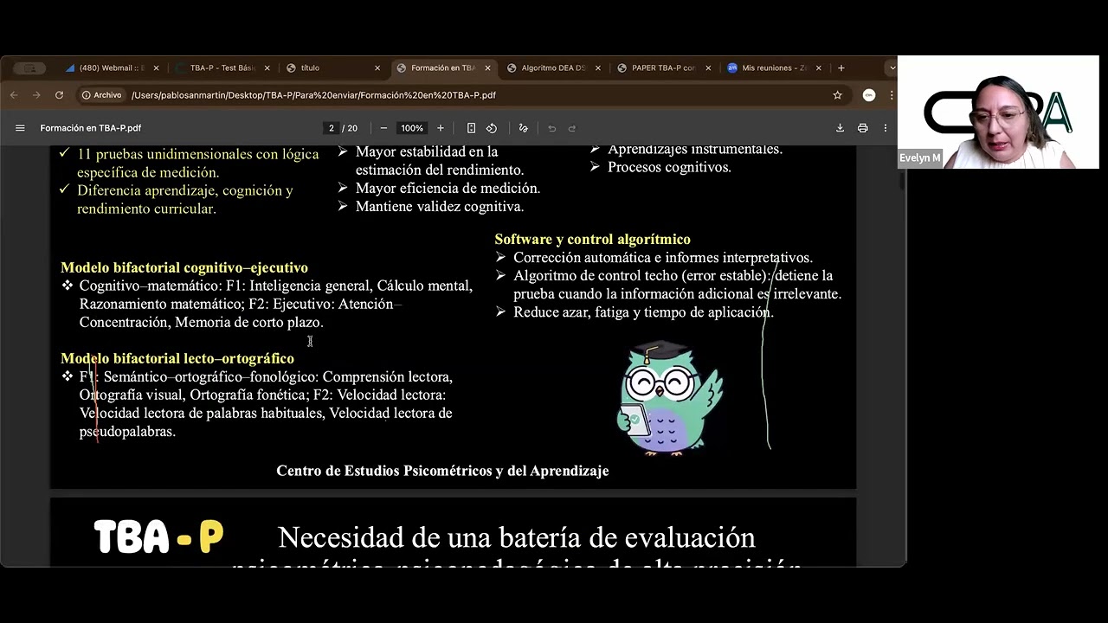This screenshot has height=623, width=1108.
Task: Click 'Formación en TBA-P.pdf' document title
Action: (91, 128)
